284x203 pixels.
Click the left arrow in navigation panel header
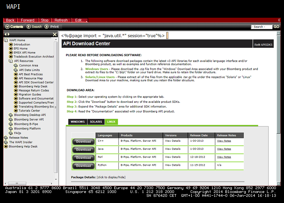(x=6, y=34)
